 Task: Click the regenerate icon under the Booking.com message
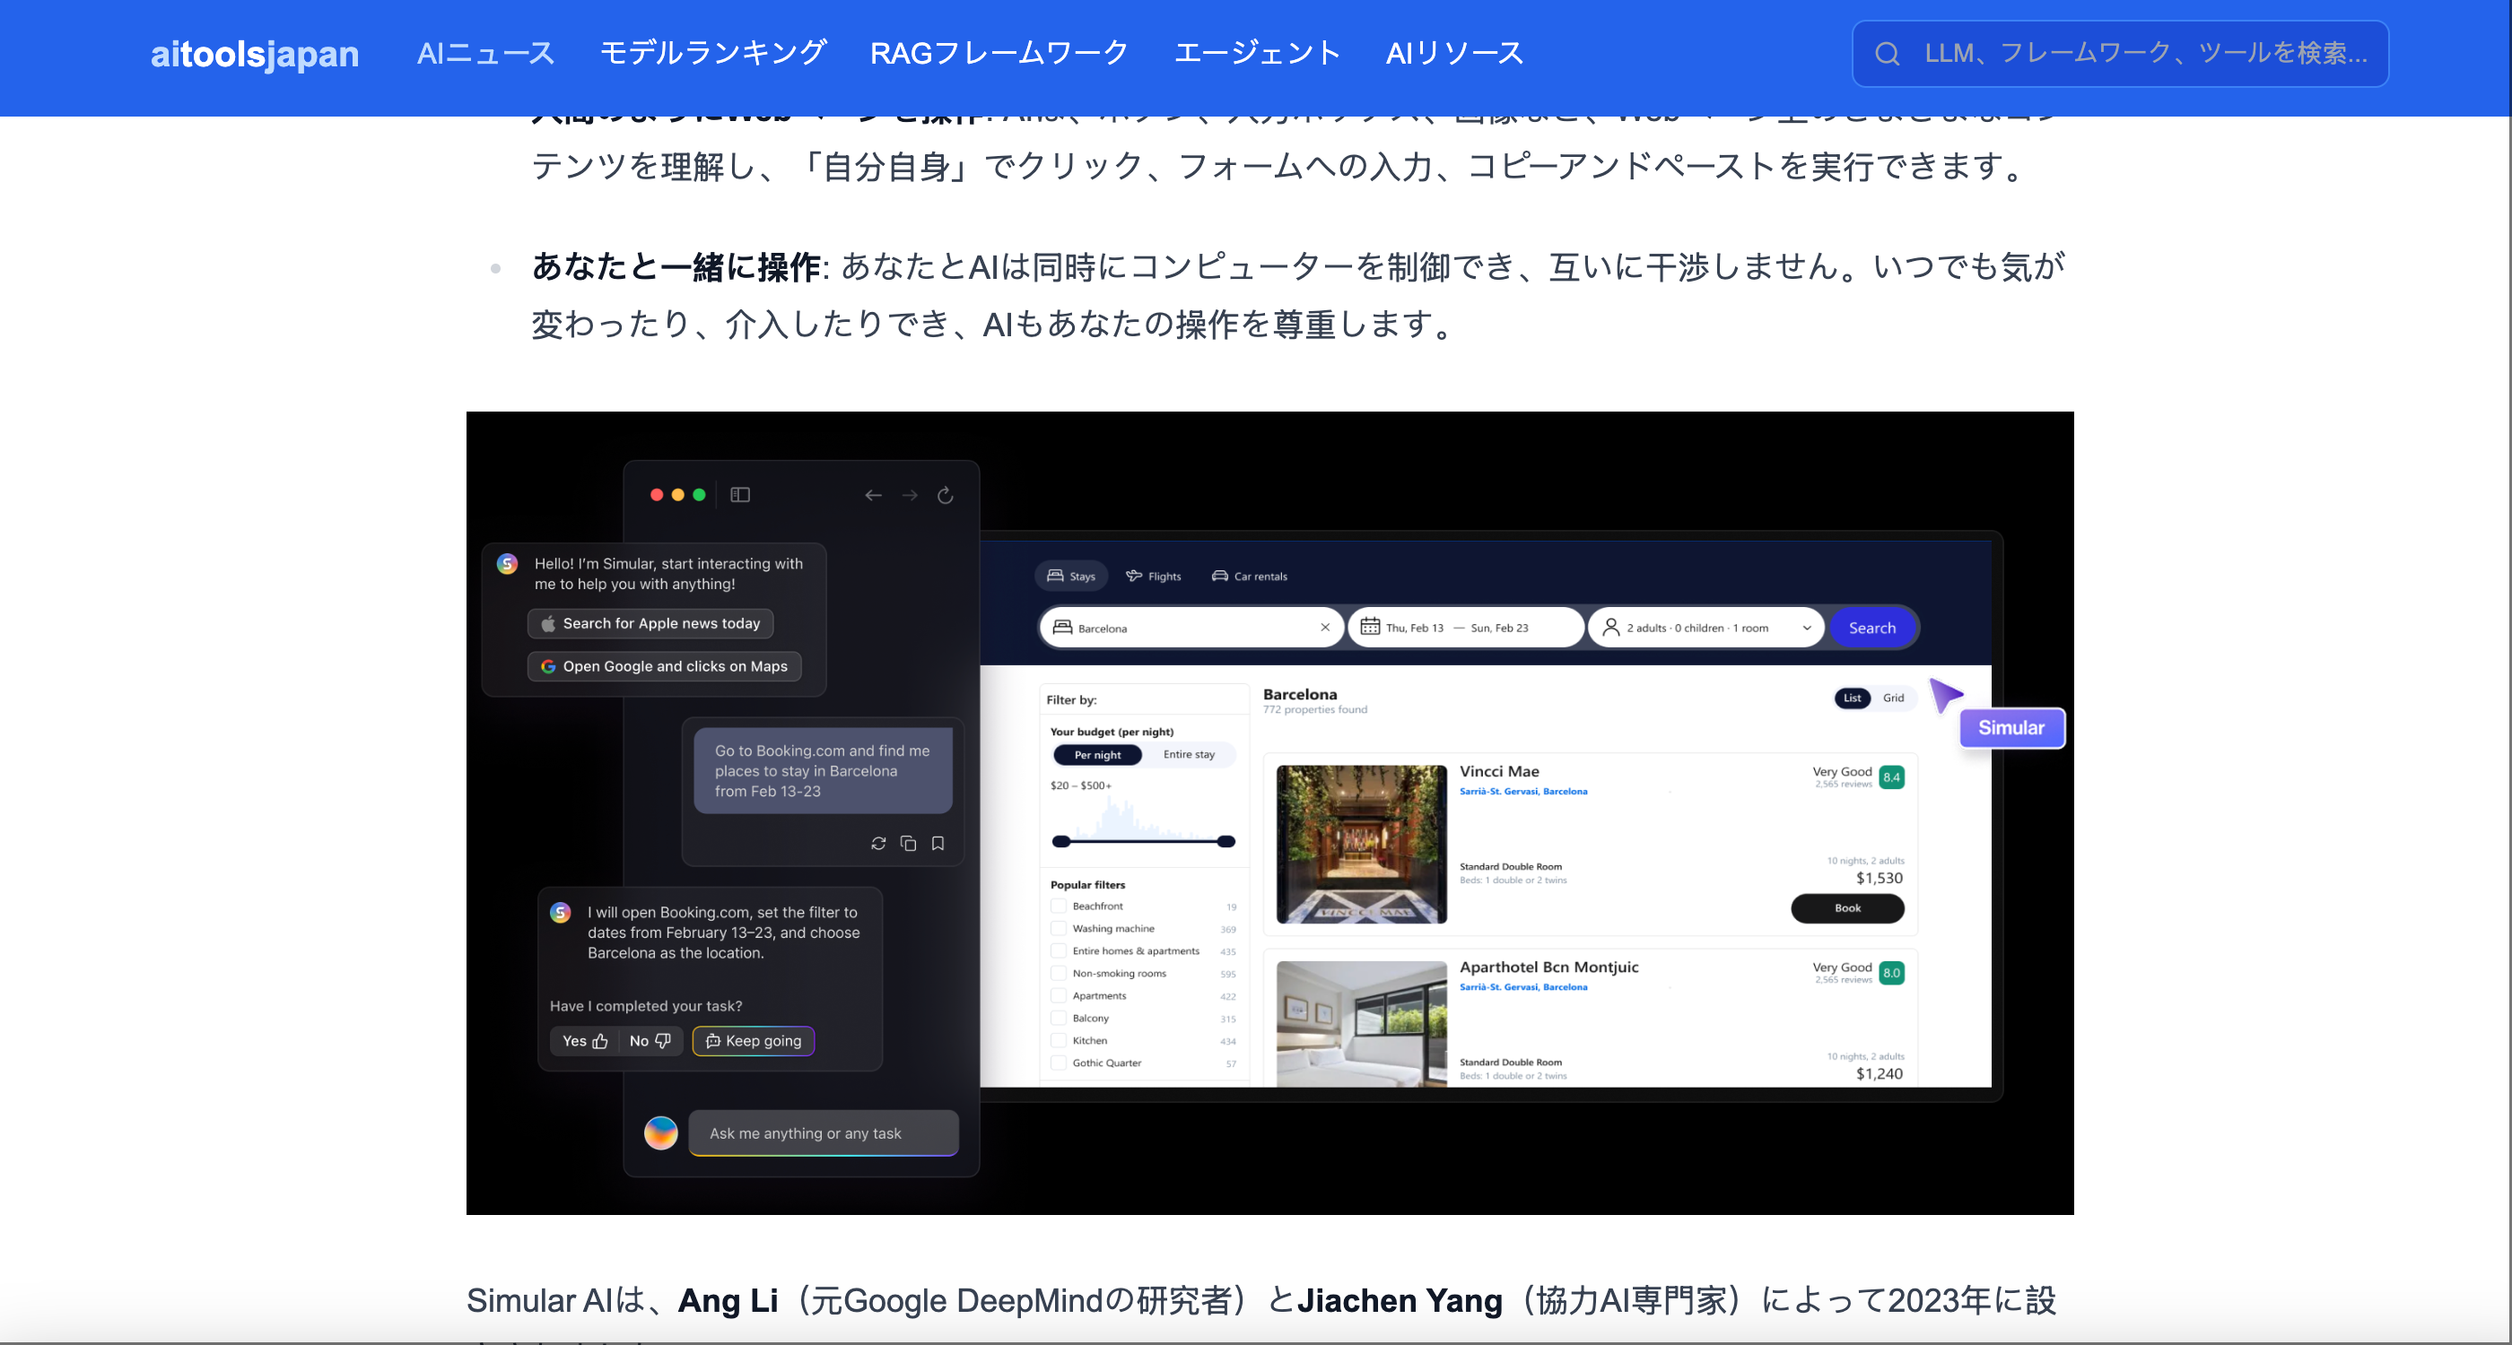[877, 843]
